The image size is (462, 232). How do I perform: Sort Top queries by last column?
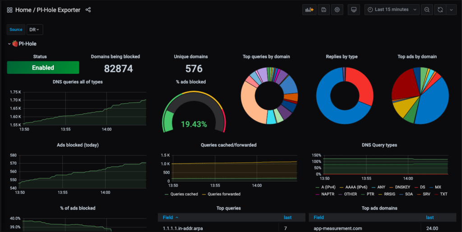(x=287, y=217)
